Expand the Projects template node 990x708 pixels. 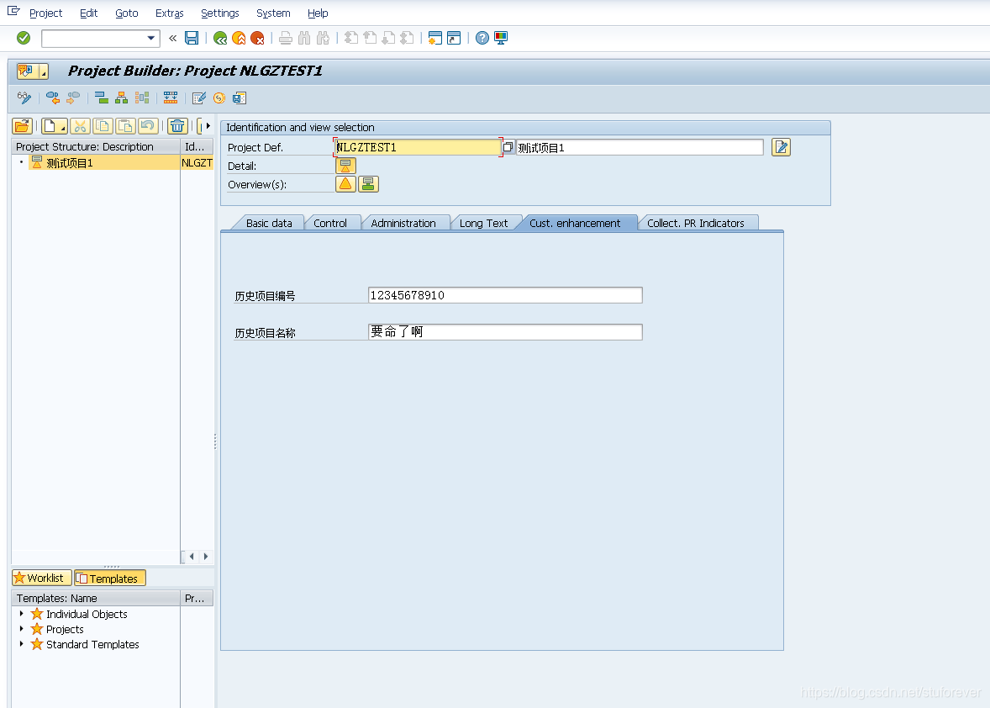(x=21, y=629)
